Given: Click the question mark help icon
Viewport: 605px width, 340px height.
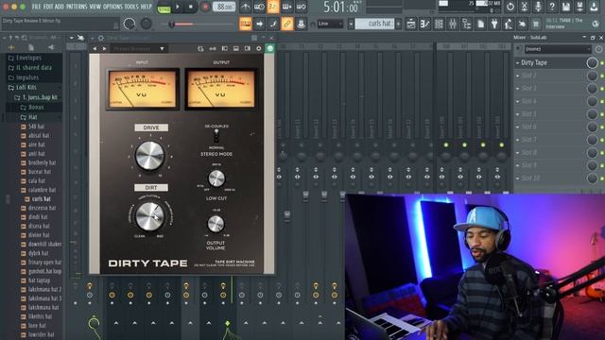Looking at the screenshot, I should 552,7.
